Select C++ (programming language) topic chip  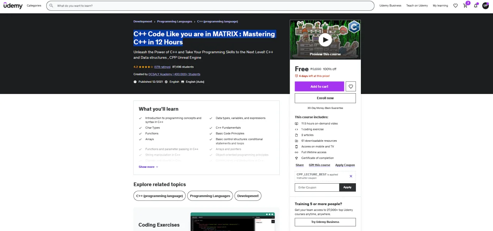[159, 196]
